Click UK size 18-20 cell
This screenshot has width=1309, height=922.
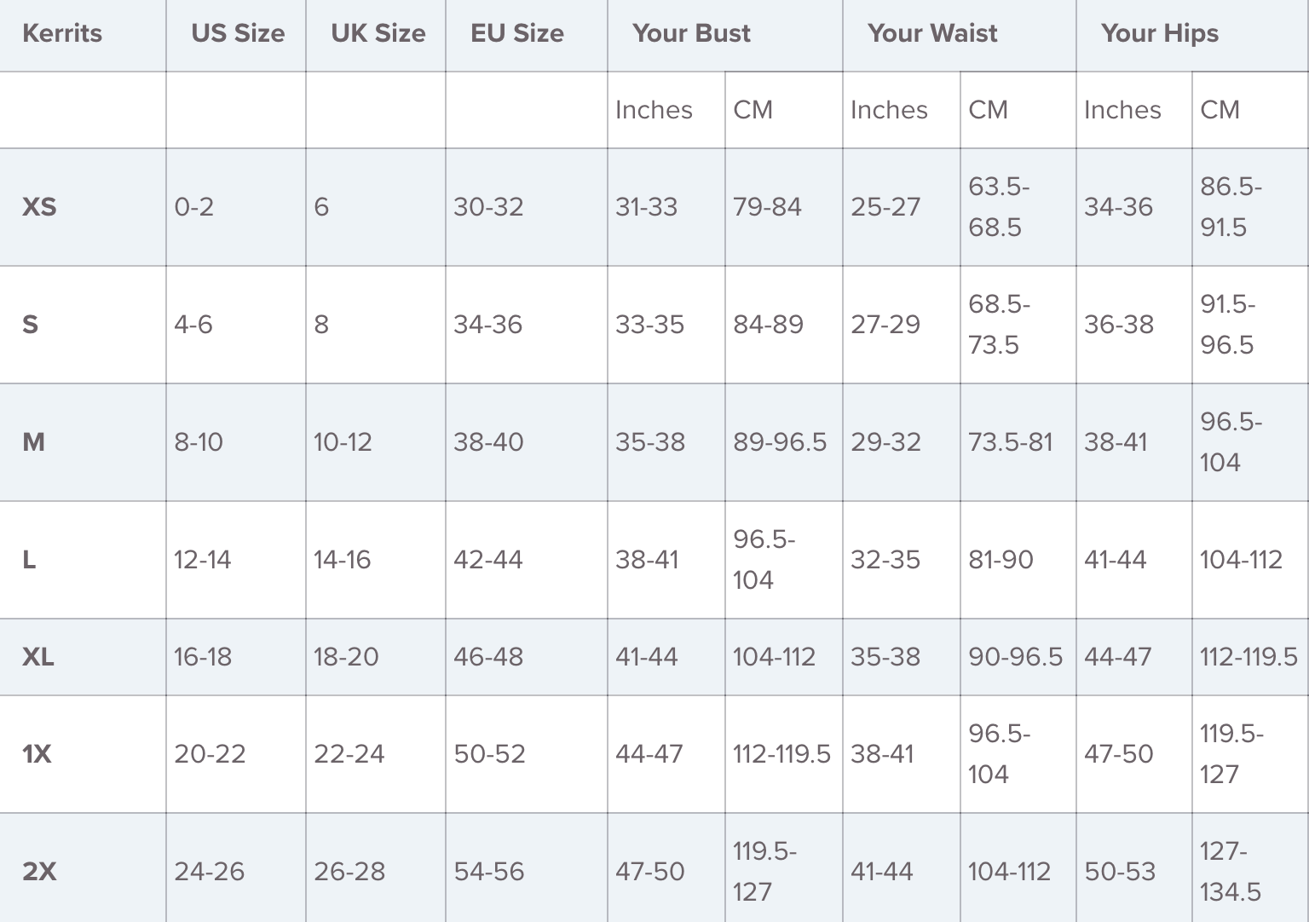pyautogui.click(x=346, y=657)
